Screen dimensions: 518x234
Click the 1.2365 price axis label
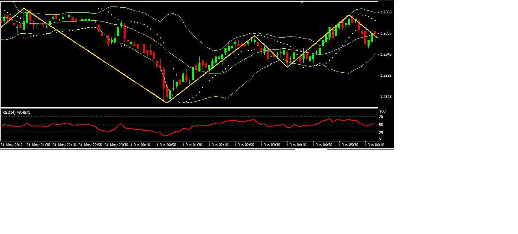coord(386,12)
